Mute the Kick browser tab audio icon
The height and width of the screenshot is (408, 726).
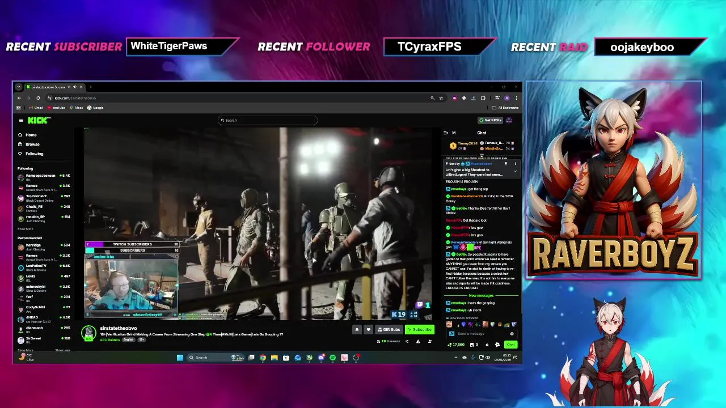74,87
